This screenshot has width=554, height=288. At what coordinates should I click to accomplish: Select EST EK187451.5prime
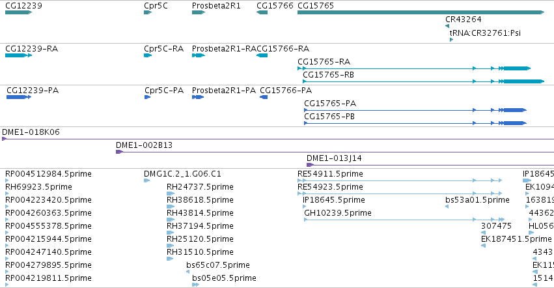tap(516, 240)
